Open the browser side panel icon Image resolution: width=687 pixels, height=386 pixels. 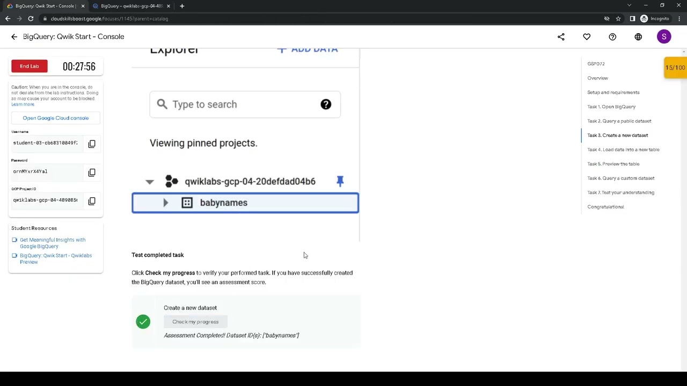coord(632,19)
